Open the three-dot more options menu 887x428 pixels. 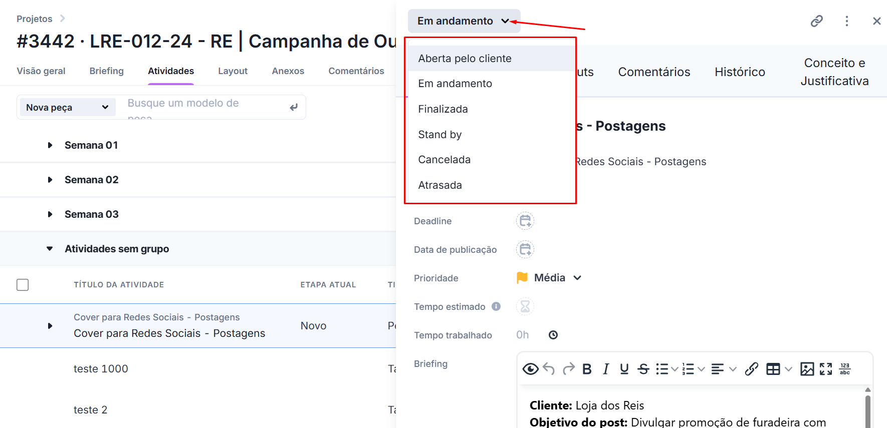click(847, 21)
